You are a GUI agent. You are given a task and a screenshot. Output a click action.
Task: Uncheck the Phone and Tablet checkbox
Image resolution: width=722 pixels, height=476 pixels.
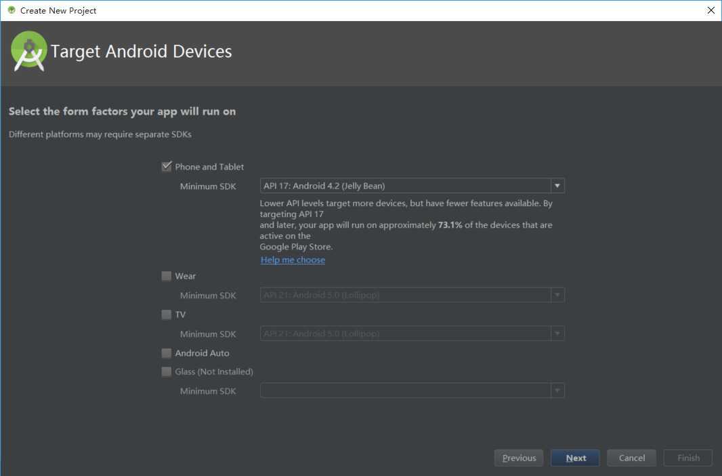click(167, 166)
